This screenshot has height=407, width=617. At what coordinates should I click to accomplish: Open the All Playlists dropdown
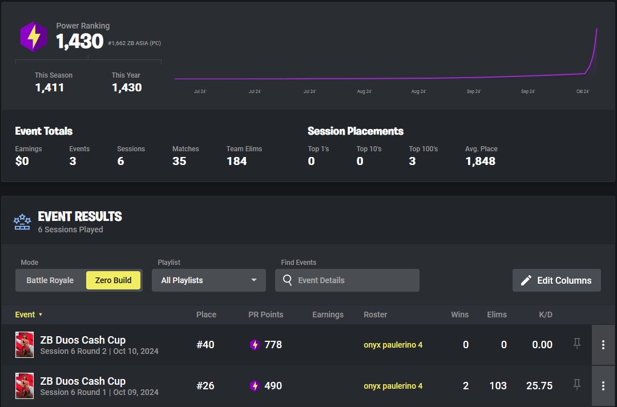click(208, 280)
